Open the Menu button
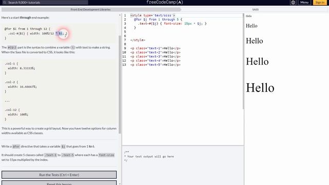The height and width of the screenshot is (185, 329). pyautogui.click(x=304, y=3)
